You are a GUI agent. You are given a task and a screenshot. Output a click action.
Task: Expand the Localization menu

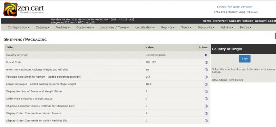(x=145, y=27)
